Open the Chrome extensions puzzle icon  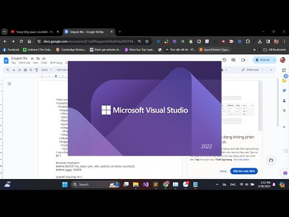point(248,42)
